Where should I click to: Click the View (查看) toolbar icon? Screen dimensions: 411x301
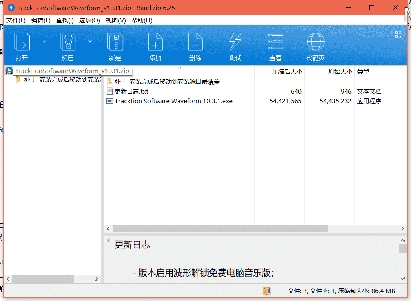click(275, 41)
